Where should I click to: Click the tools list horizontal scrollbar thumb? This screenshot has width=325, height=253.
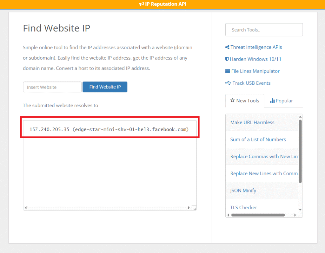(x=258, y=215)
